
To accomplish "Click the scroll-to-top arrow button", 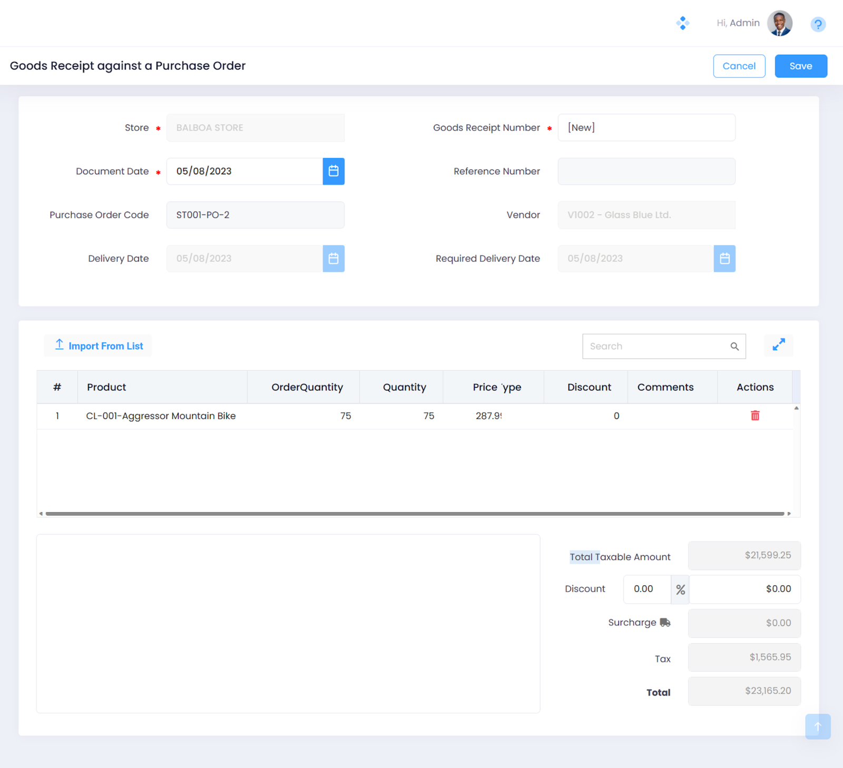I will tap(818, 726).
